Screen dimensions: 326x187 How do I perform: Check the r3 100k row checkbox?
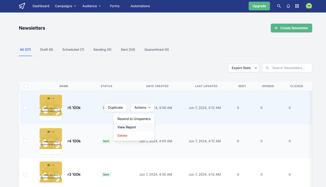pyautogui.click(x=26, y=174)
